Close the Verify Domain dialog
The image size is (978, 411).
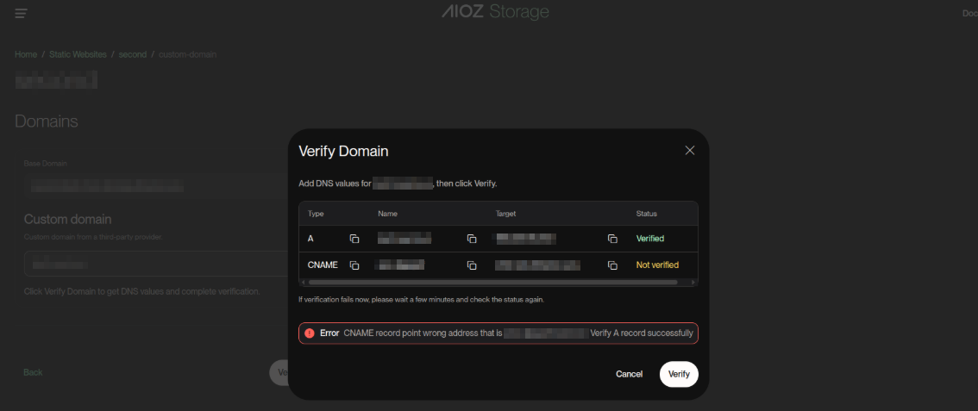[690, 150]
